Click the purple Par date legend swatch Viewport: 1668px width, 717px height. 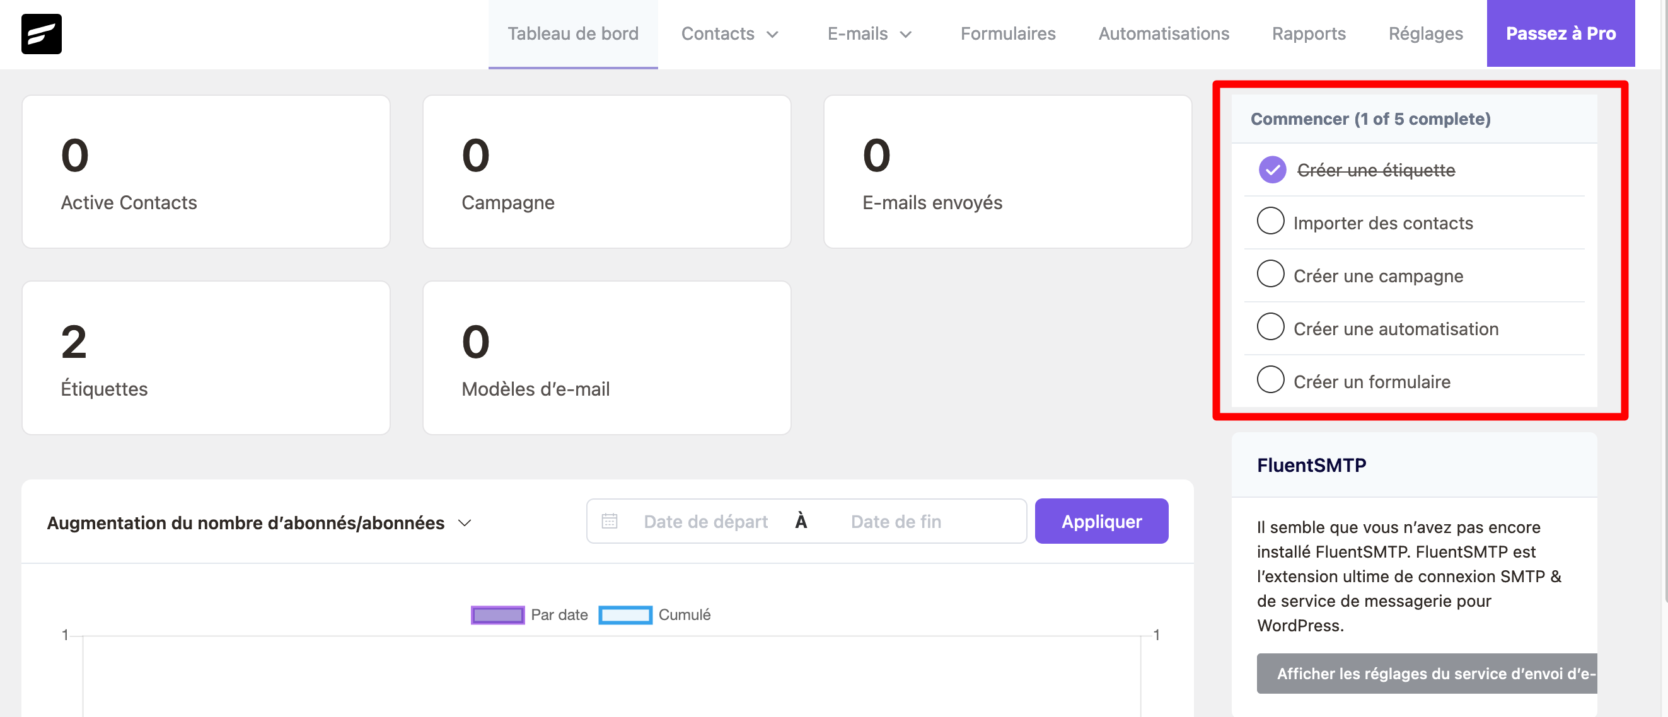click(497, 615)
